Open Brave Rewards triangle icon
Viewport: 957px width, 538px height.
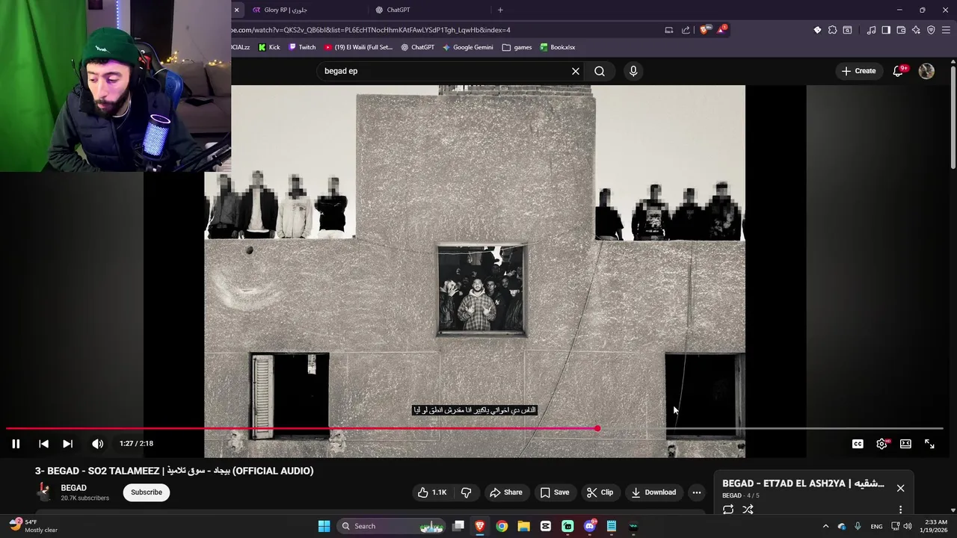pos(721,30)
